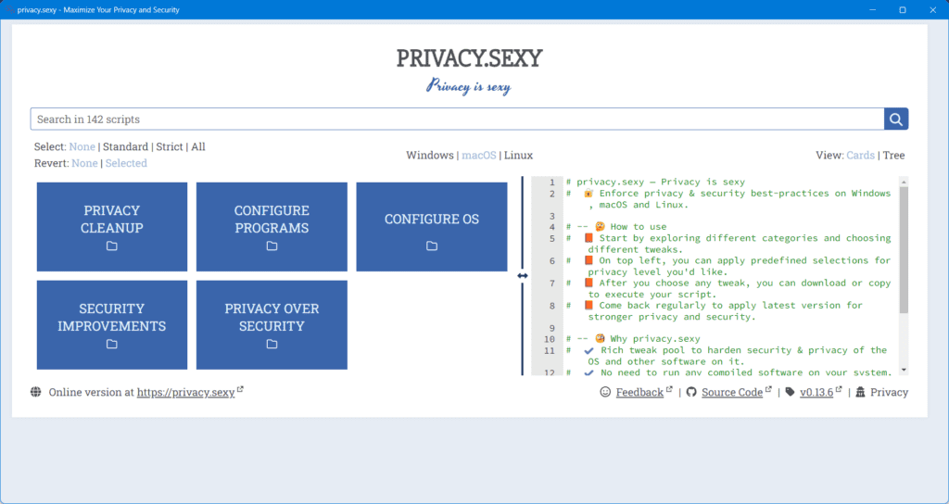Click code line '# -- How to use'
The image size is (949, 504).
pos(616,227)
